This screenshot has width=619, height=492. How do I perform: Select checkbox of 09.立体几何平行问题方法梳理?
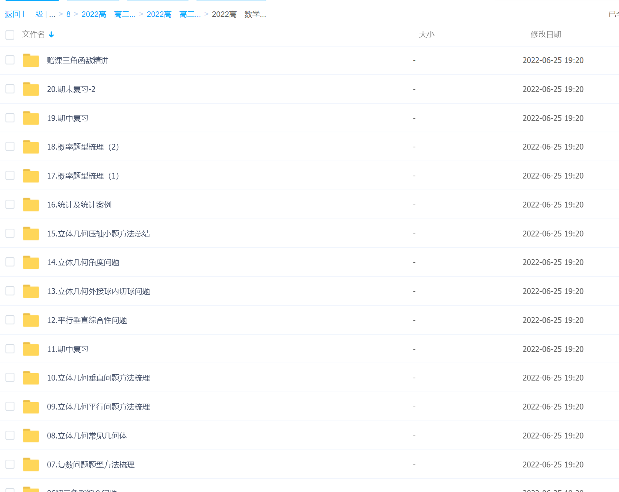tap(10, 406)
